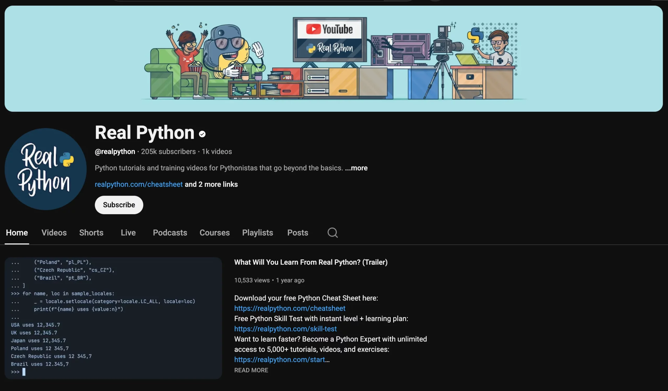Open the Shorts tab
The image size is (668, 391).
[91, 233]
